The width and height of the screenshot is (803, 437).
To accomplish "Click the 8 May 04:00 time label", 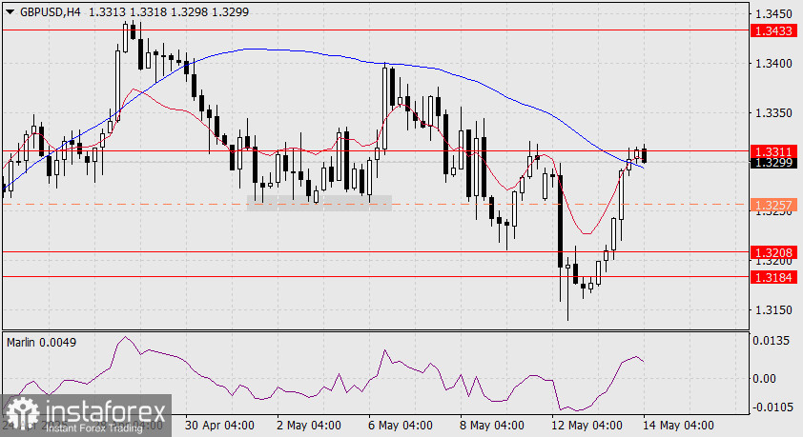I will [x=492, y=426].
